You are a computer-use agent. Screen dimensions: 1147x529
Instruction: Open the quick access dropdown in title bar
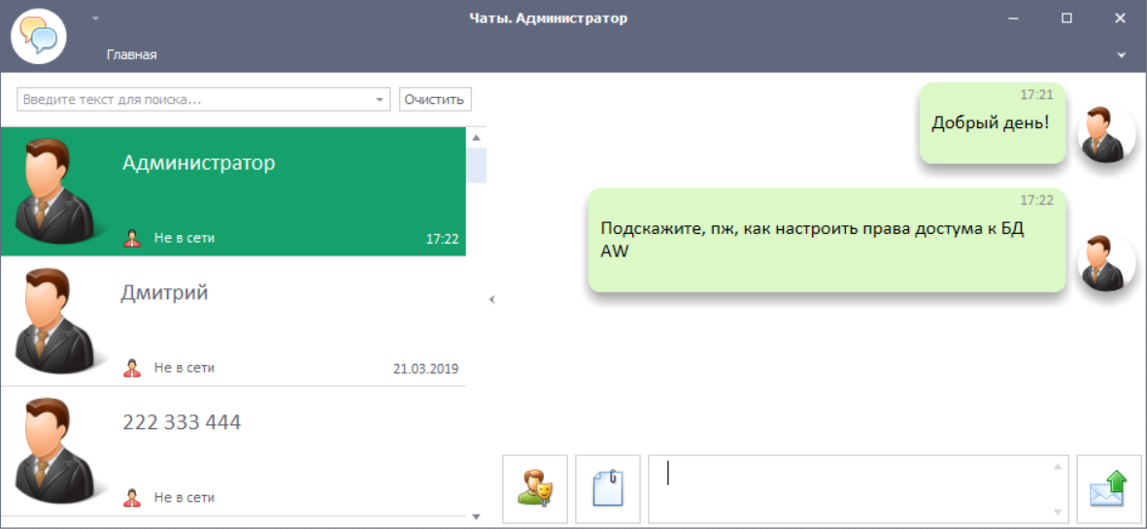coord(95,18)
